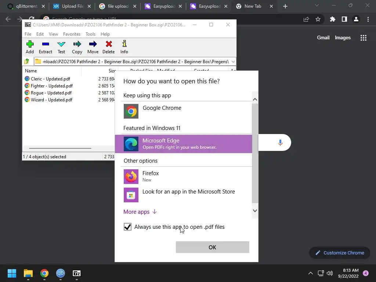The image size is (376, 282).
Task: Bookmark this tab with the star icon
Action: (318, 19)
